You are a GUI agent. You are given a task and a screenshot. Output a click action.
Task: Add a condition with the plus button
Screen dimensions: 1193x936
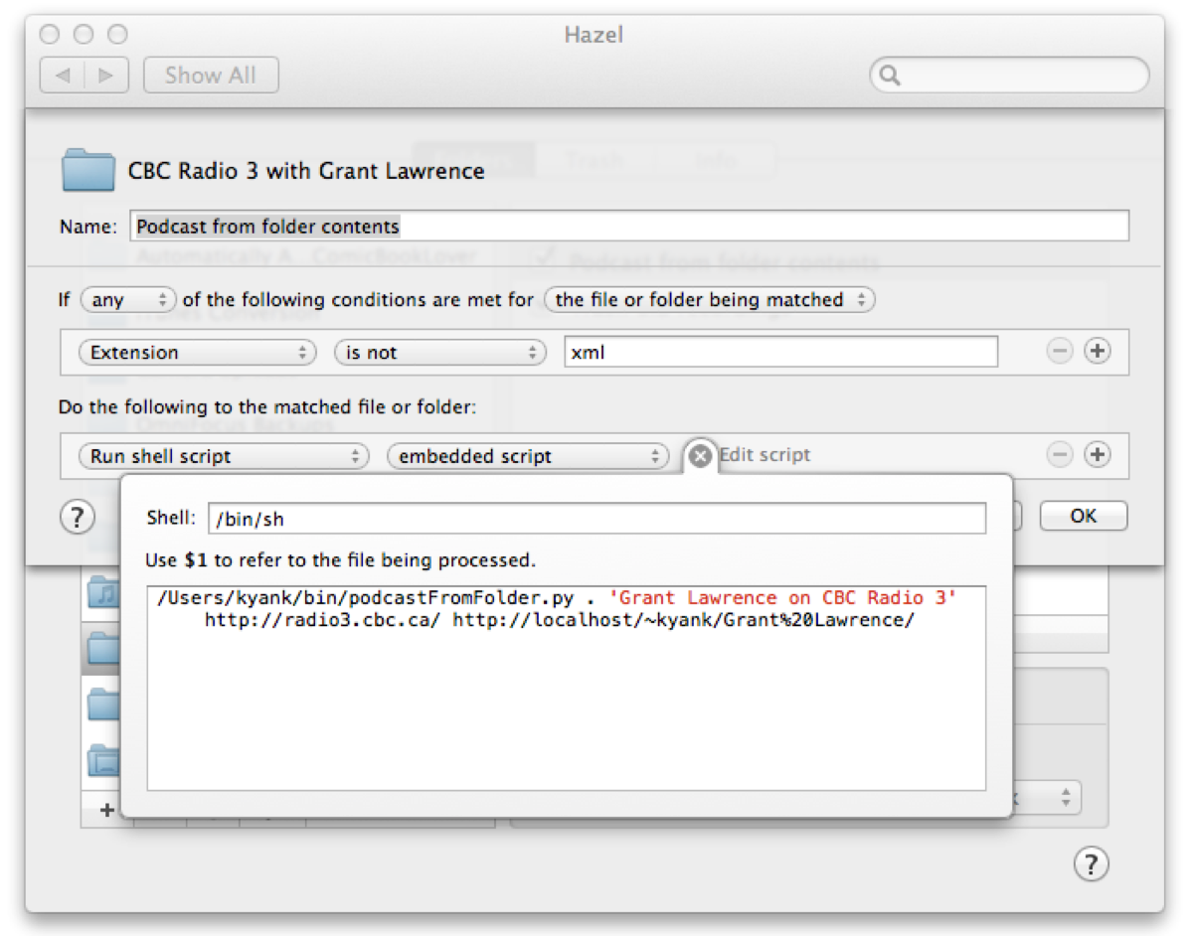coord(1097,351)
